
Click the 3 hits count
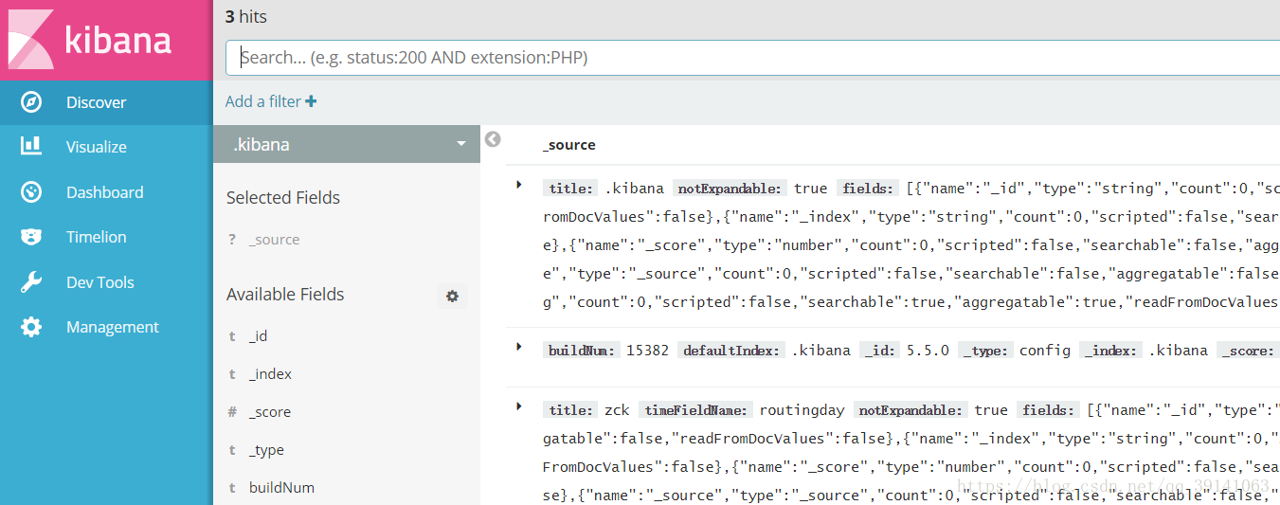pyautogui.click(x=246, y=16)
